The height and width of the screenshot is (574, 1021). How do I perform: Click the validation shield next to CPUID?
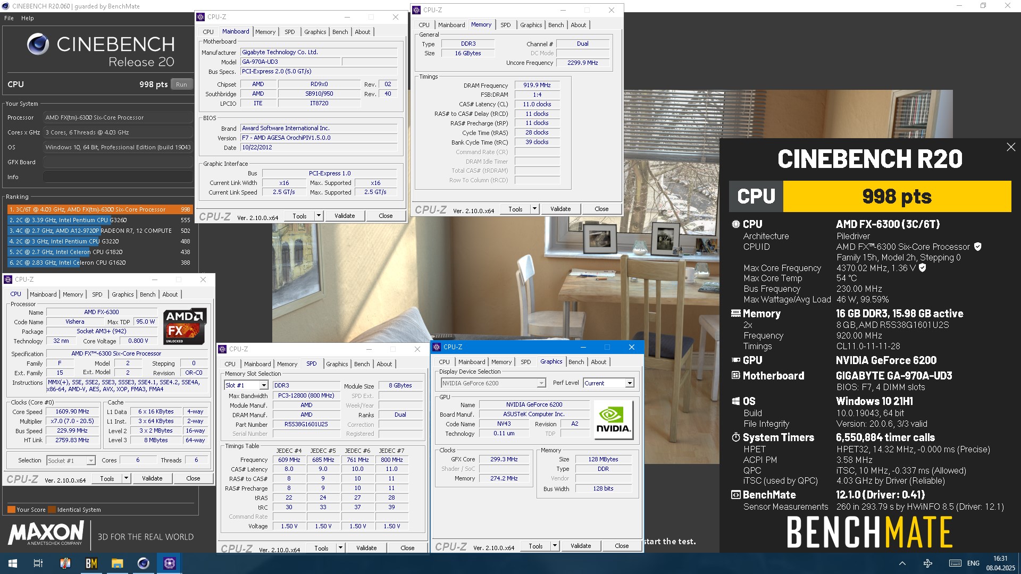point(977,247)
